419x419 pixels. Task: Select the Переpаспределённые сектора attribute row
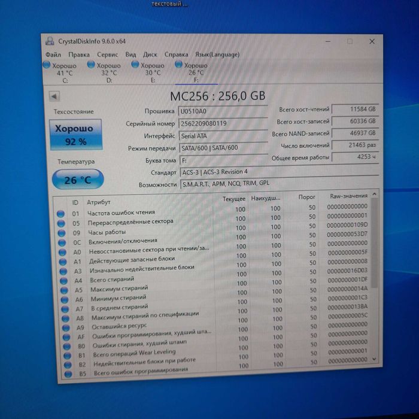[x=214, y=220]
